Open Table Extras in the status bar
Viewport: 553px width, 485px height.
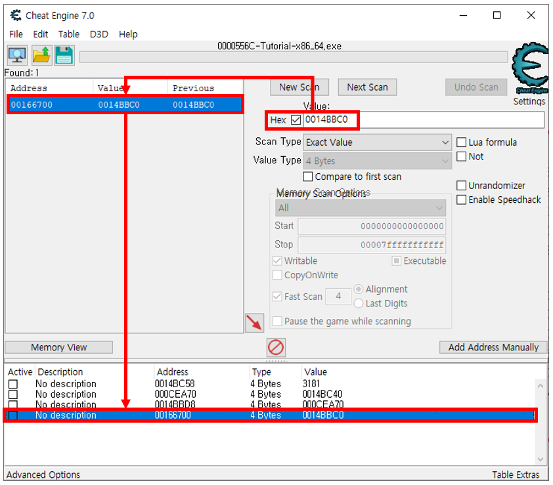(x=516, y=474)
